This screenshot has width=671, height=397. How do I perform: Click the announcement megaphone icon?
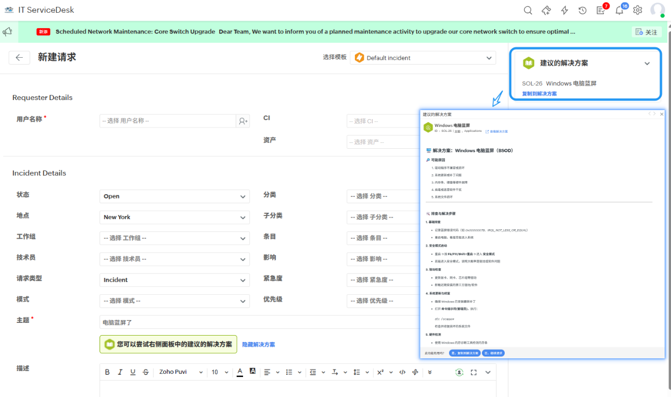point(7,32)
